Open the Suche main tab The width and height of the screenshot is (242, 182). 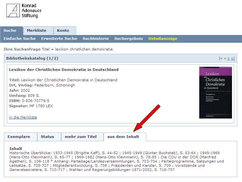point(10,30)
